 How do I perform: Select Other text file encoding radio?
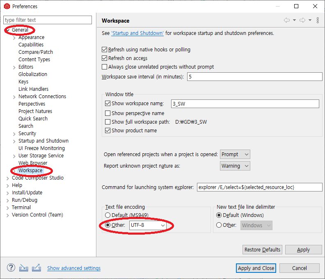tap(108, 225)
